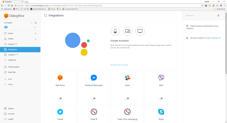Image resolution: width=227 pixels, height=123 pixels.
Task: Open the Facebook Messenger integration icon
Action: coord(94,78)
